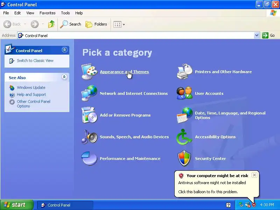Click the Switch to Classic View icon

[x=12, y=61]
